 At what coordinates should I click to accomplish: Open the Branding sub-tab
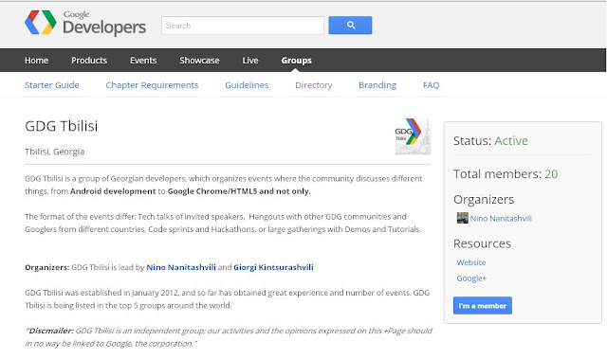tap(377, 85)
